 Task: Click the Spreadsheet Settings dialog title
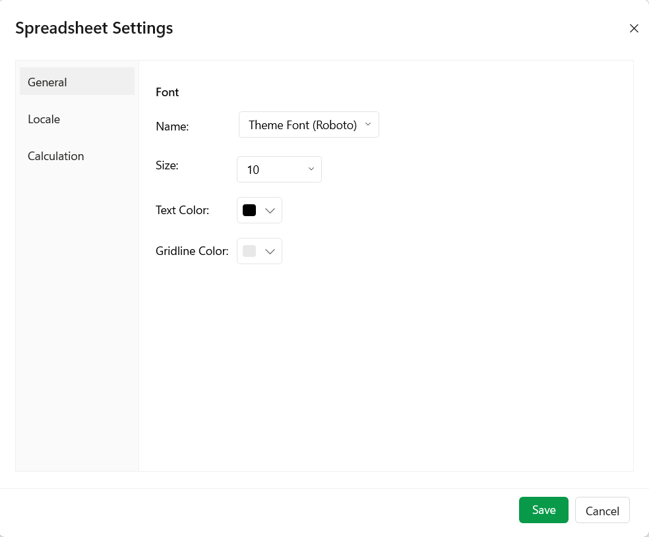click(x=94, y=28)
